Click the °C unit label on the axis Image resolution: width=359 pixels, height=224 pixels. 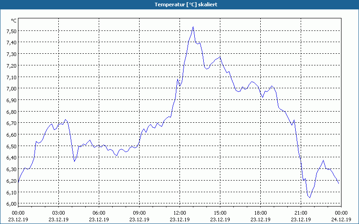[14, 21]
